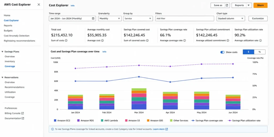Switch chart to dollar view
This screenshot has height=137, width=274.
tap(248, 52)
